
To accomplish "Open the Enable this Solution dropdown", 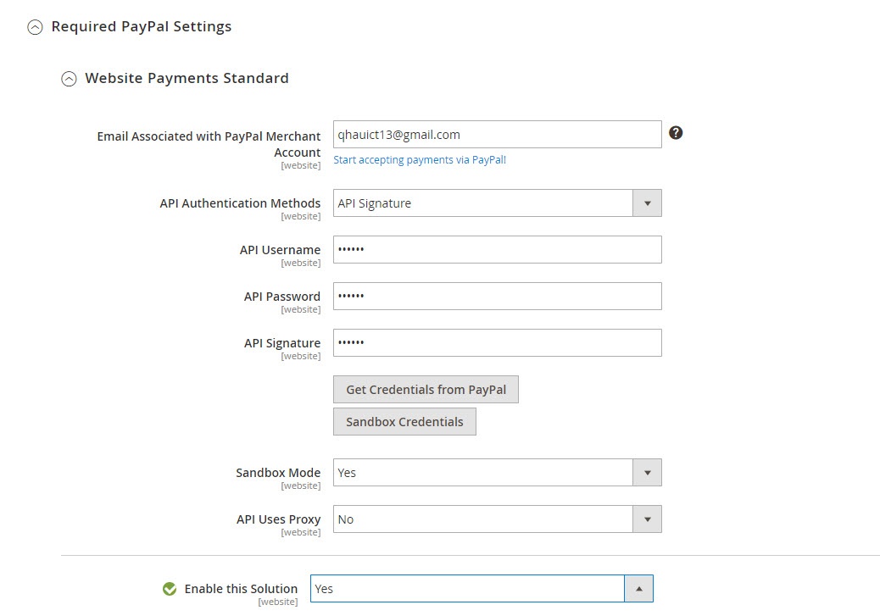I will click(482, 589).
